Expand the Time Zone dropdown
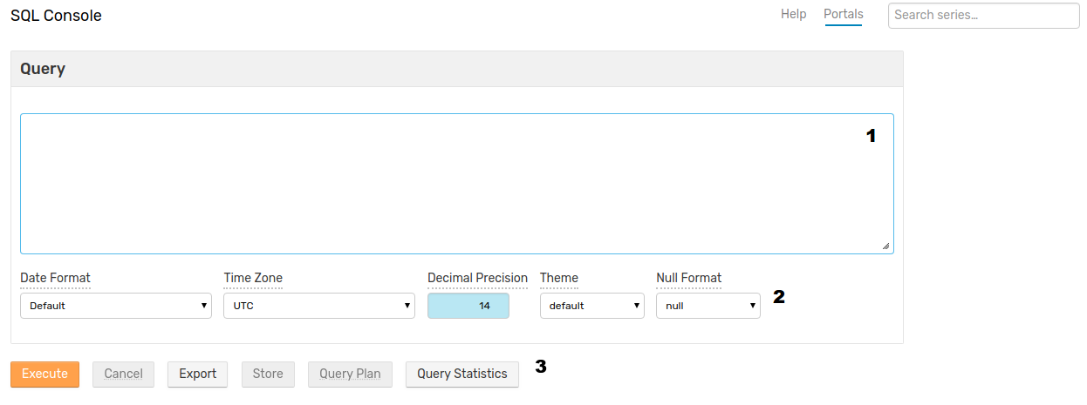 click(x=319, y=306)
